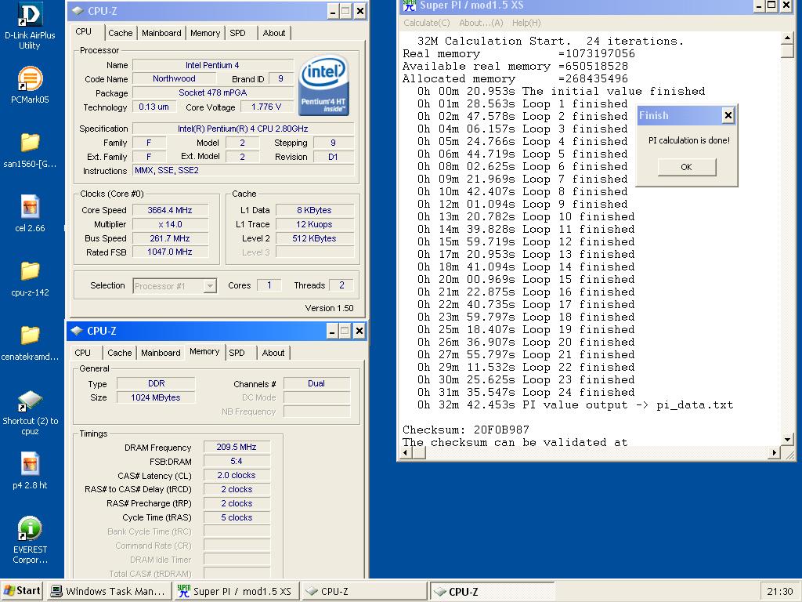This screenshot has width=802, height=602.
Task: Click the Code Name value Northwood
Action: 175,79
